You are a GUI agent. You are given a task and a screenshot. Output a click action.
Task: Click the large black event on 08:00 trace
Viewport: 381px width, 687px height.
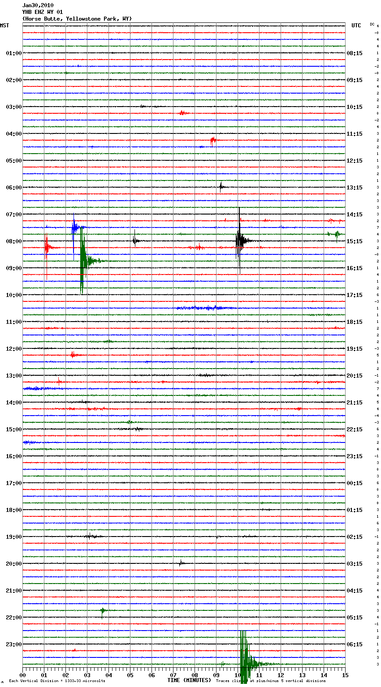pyautogui.click(x=240, y=241)
